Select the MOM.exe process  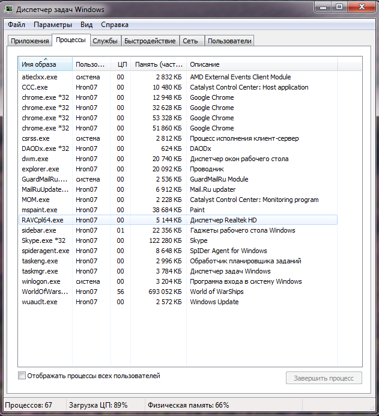pyautogui.click(x=178, y=200)
